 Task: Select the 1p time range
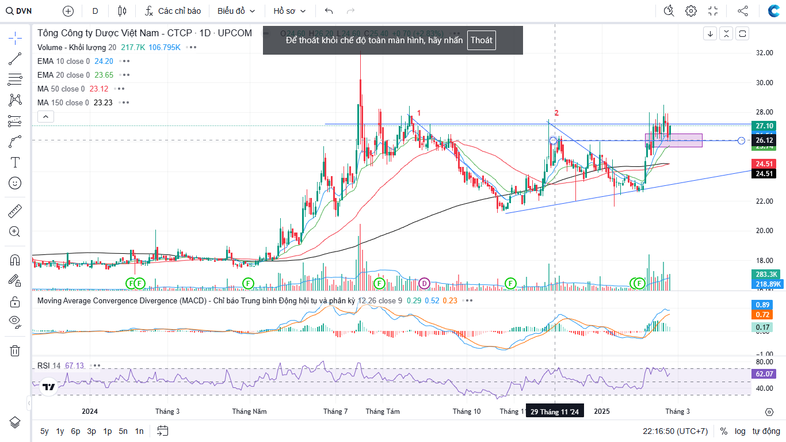[x=108, y=431]
